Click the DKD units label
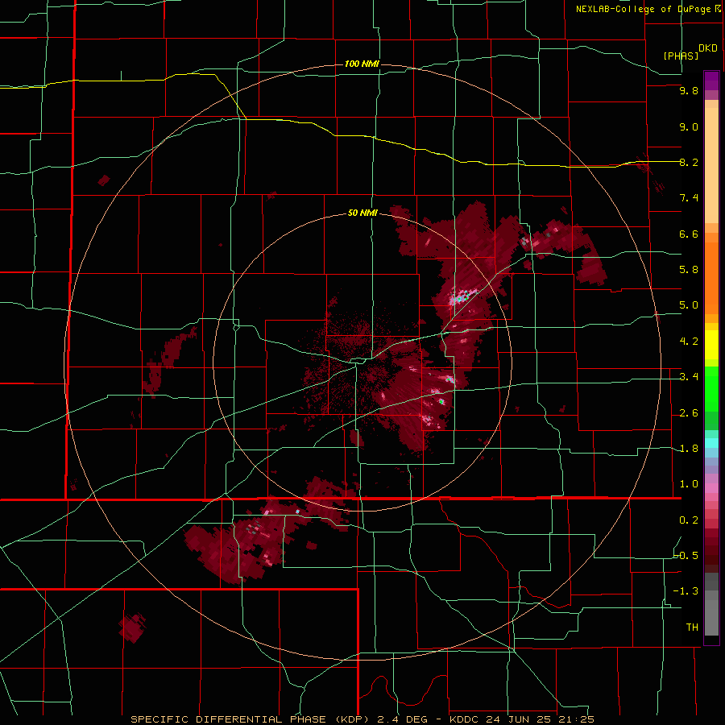Screen dimensions: 725x725 click(708, 48)
